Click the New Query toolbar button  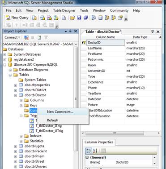[17, 18]
